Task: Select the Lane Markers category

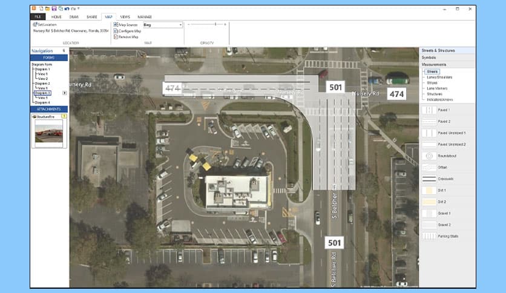Action: (437, 88)
